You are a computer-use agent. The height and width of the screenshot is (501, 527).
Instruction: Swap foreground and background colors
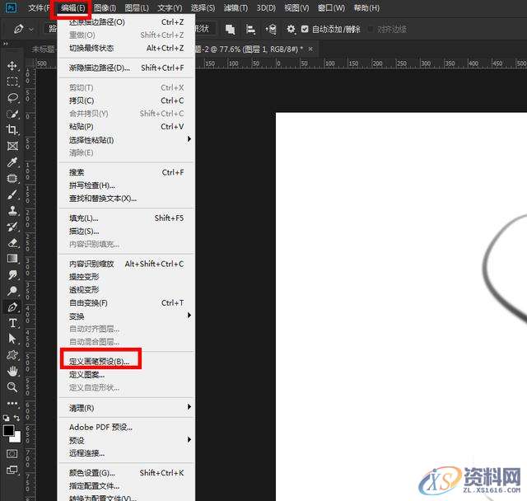click(16, 418)
